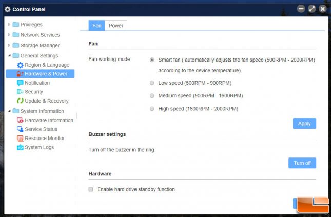Switch to the Power tab
Viewport: 331px width, 217px height.
point(116,26)
